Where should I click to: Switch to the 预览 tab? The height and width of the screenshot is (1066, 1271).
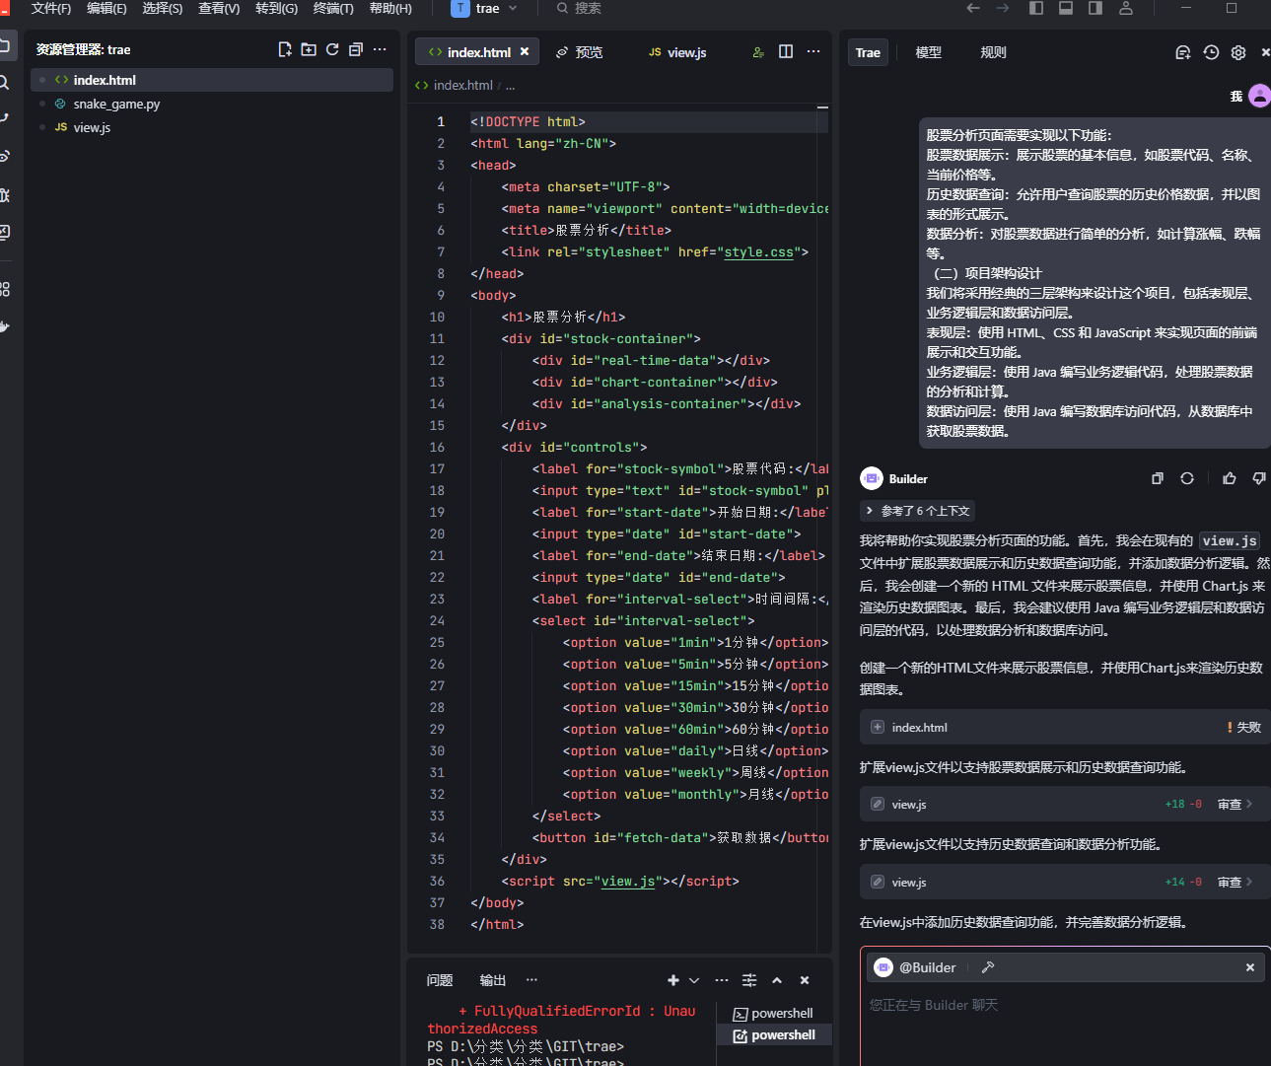[580, 52]
